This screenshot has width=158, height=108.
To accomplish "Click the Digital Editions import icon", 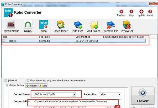I will click(11, 25).
